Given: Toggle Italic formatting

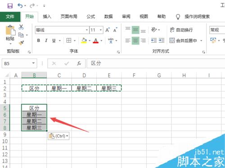Looking at the screenshot, I should pos(46,40).
